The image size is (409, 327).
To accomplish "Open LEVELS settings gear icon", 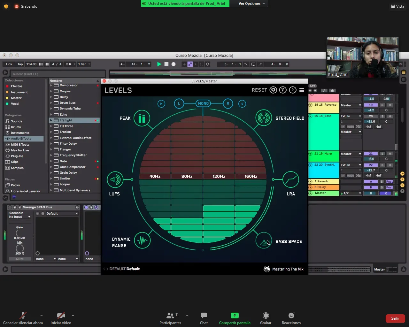I will (x=273, y=90).
